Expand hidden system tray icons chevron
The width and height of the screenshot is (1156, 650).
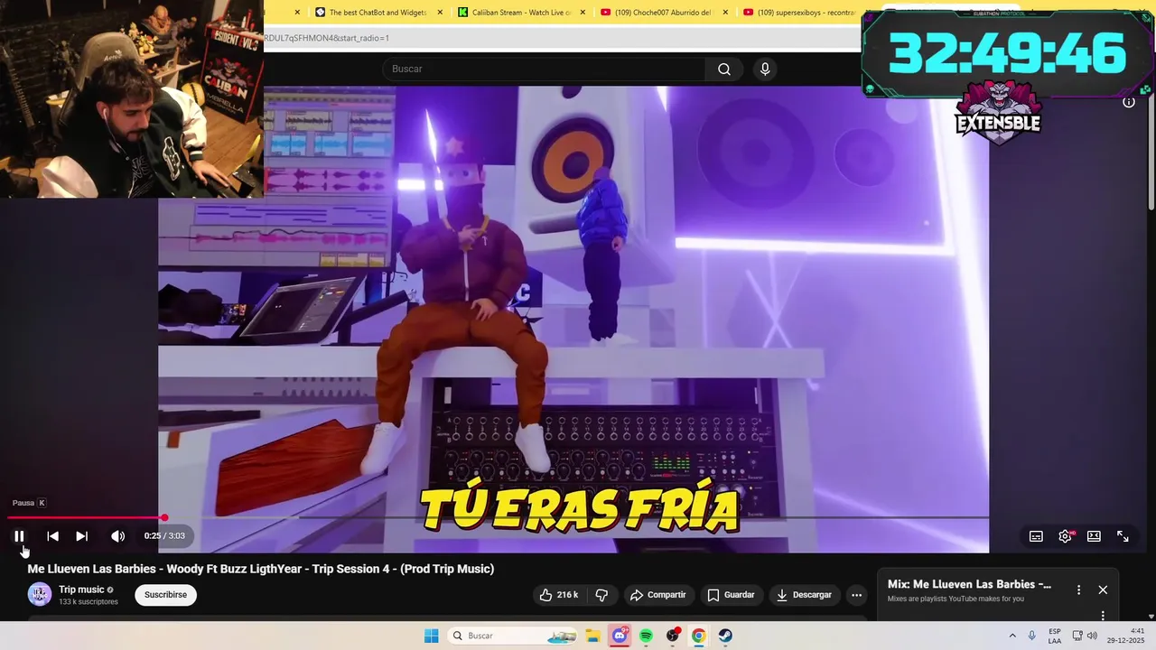tap(1012, 636)
